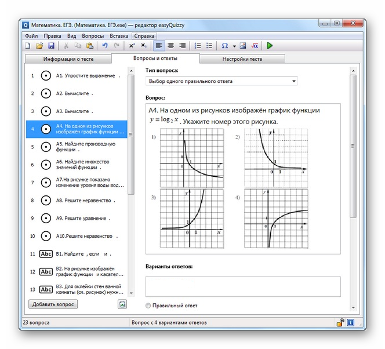
Task: Center align the text
Action: point(170,46)
